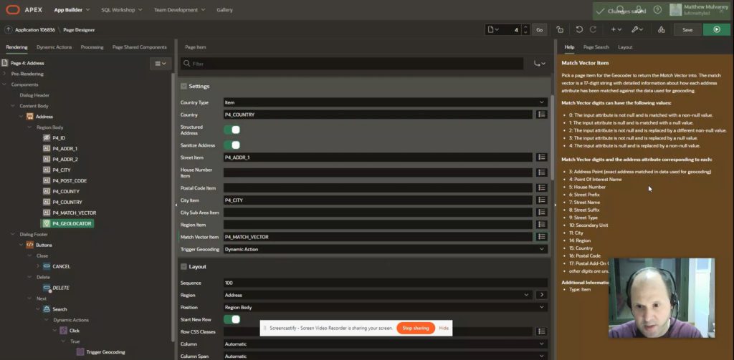734x360 pixels.
Task: Go up to the application home arrow icon
Action: coord(8,29)
